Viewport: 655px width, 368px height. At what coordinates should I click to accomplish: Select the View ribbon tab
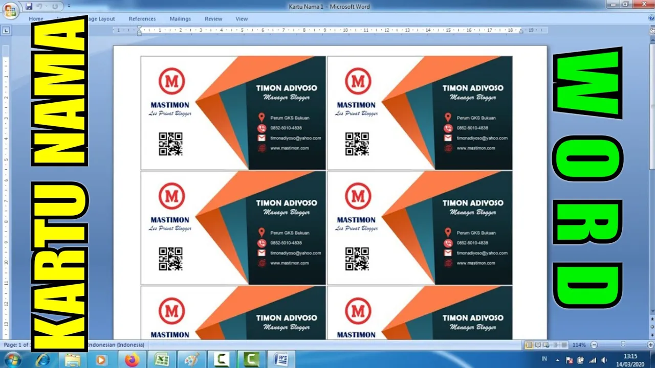point(242,19)
